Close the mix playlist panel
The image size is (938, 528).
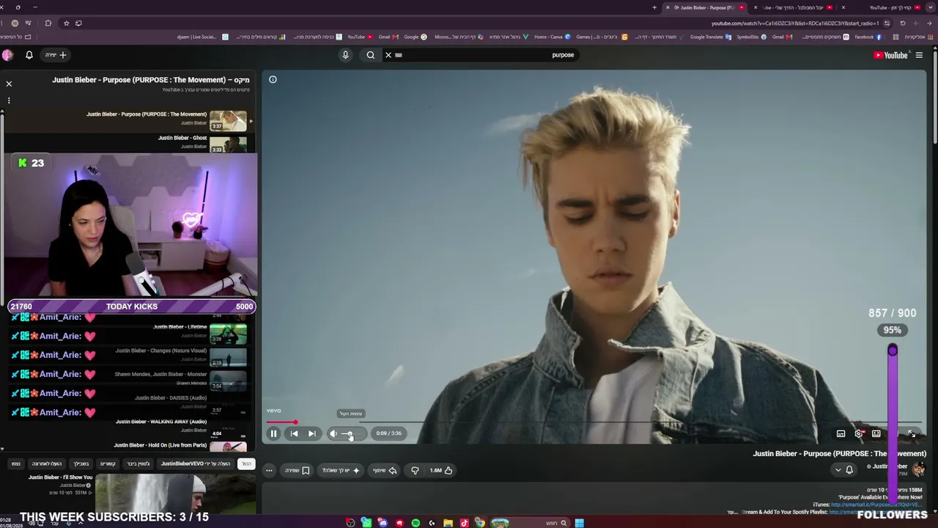click(x=9, y=84)
